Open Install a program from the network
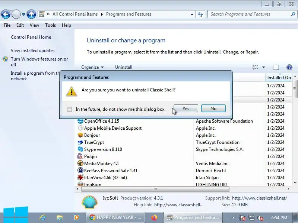Screen dimensions: 298x223 tap(35, 76)
